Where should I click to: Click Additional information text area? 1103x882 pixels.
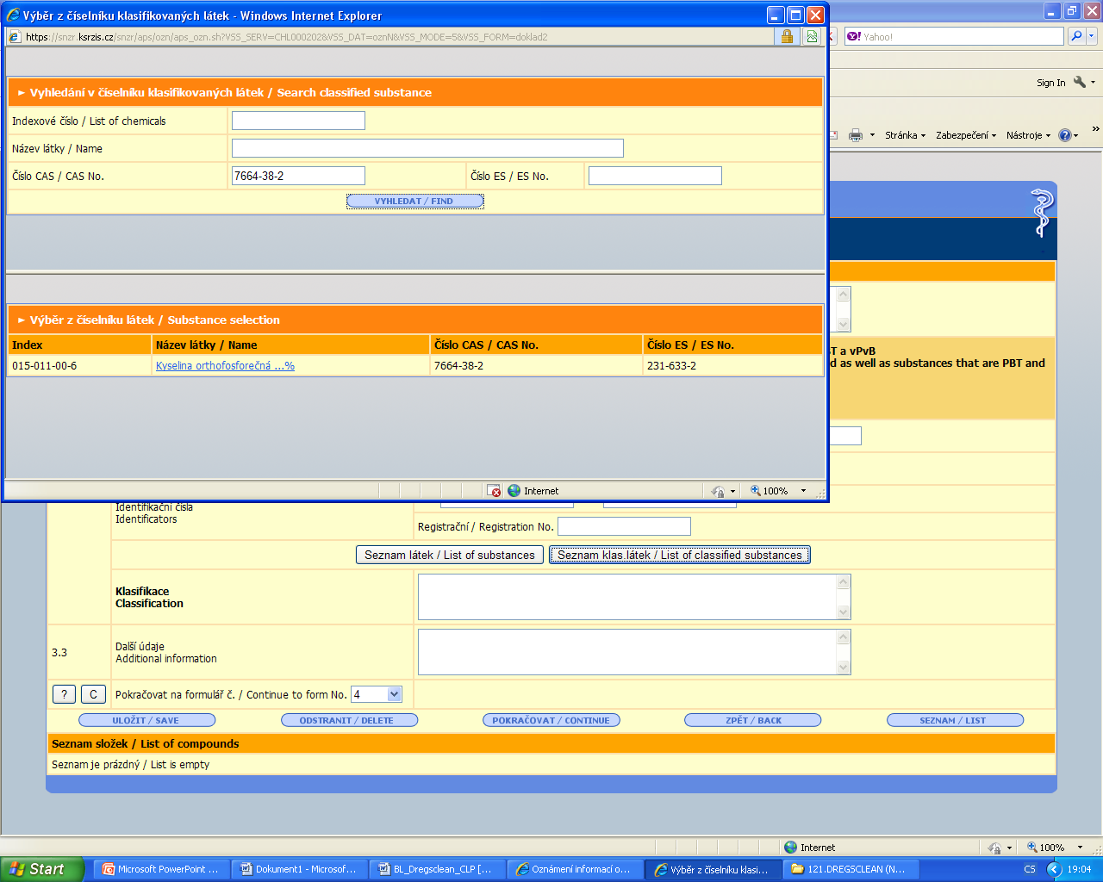click(627, 652)
